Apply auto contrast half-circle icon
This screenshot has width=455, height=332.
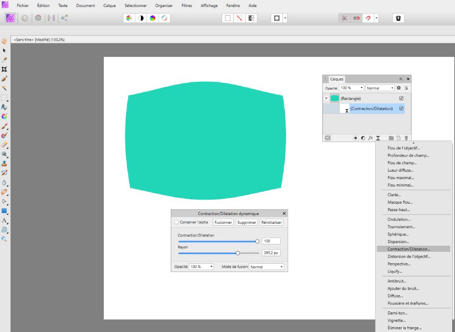(141, 18)
